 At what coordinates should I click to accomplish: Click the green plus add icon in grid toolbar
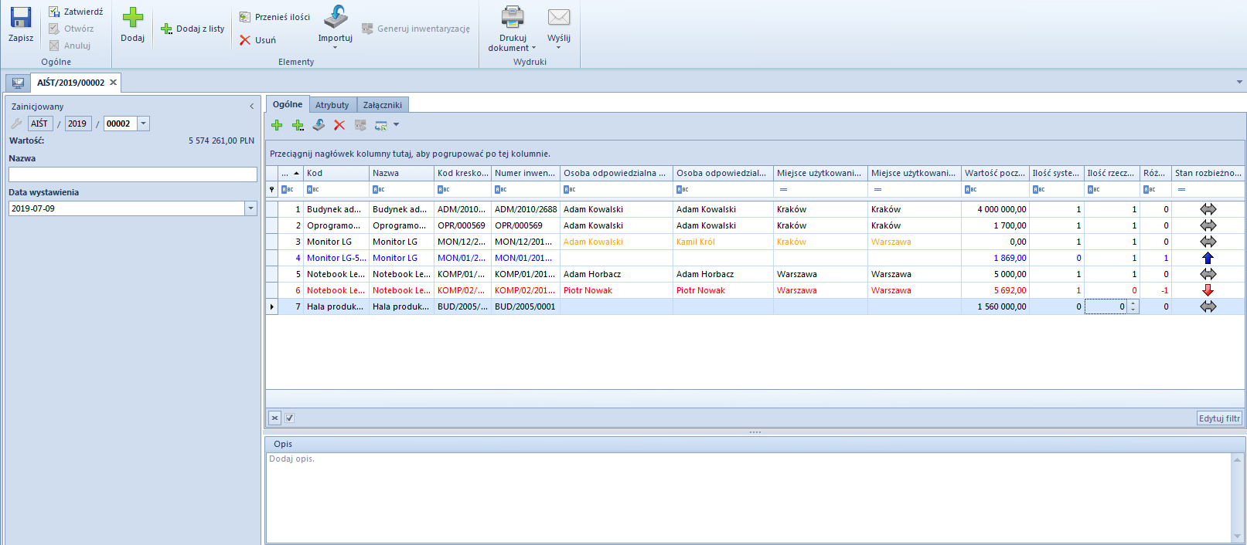pos(277,125)
